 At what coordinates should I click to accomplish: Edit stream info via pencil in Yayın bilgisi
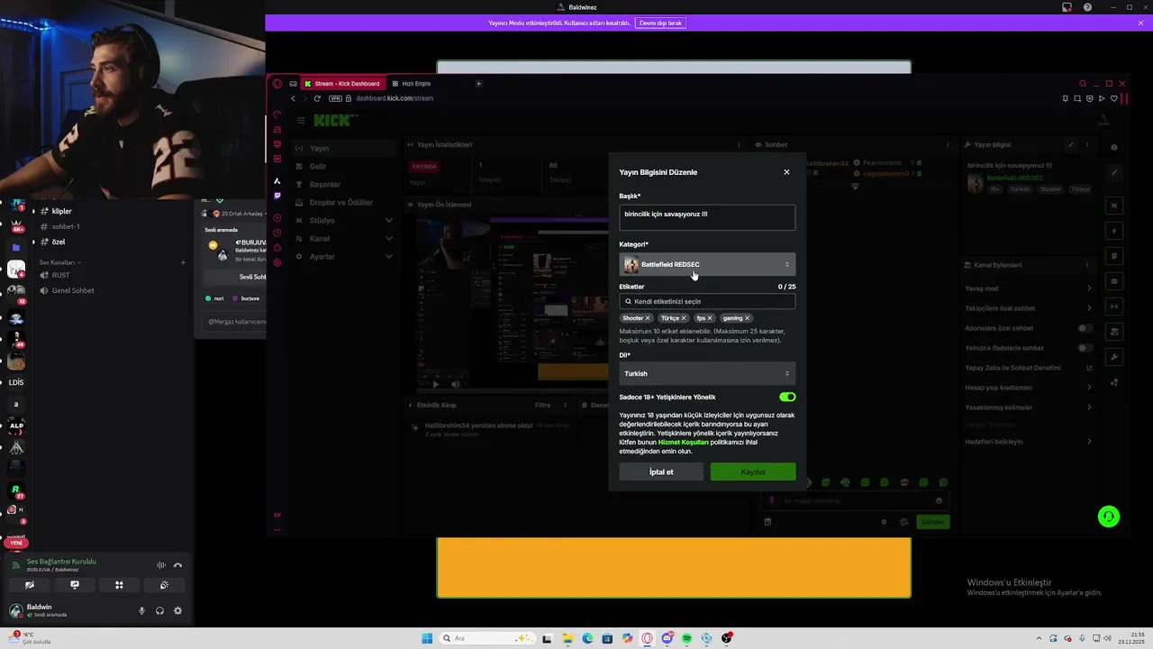(x=1071, y=144)
